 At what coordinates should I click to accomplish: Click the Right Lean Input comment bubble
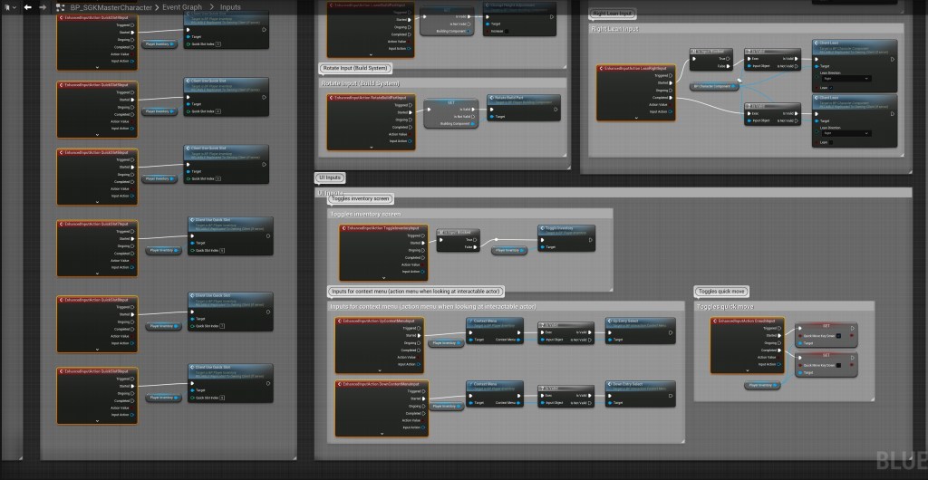pos(612,14)
